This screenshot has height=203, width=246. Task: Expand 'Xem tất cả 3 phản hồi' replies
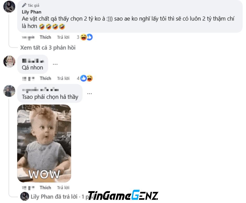[48, 48]
